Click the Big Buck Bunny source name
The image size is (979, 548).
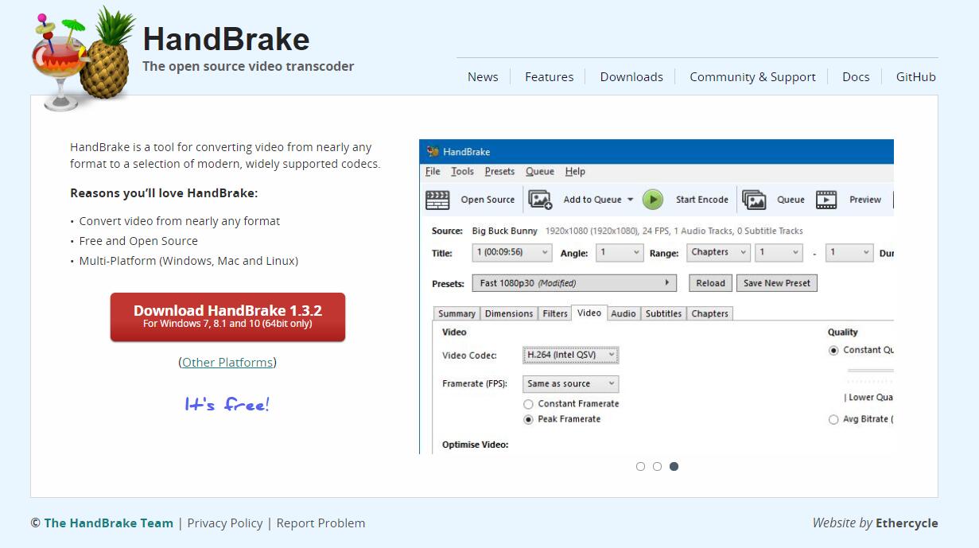(x=505, y=231)
